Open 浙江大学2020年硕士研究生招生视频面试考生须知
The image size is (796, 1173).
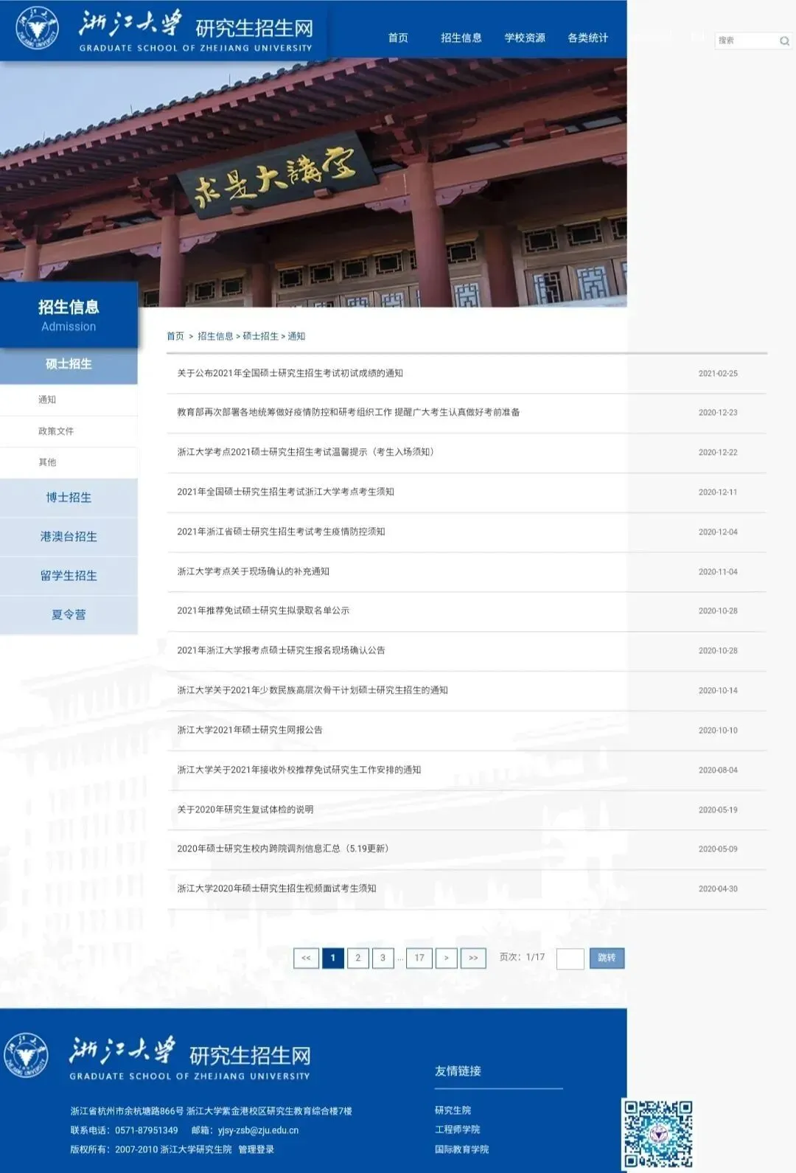(276, 888)
